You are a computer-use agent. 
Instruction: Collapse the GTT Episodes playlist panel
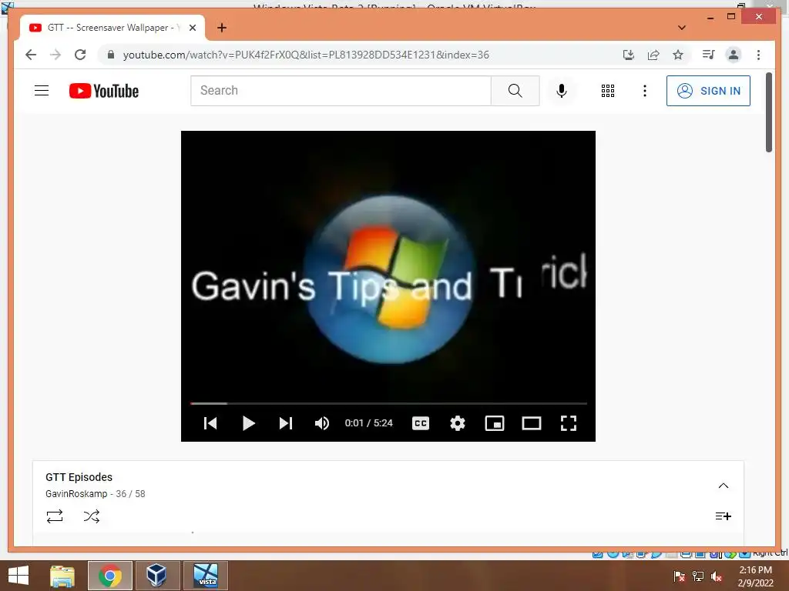pos(723,486)
